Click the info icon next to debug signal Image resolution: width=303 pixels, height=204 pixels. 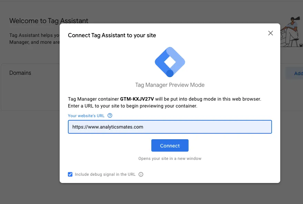point(141,174)
